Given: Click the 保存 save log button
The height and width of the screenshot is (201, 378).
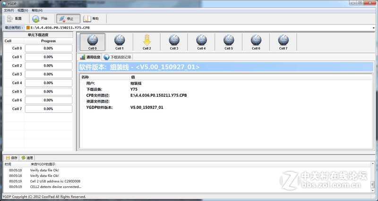Looking at the screenshot, I should tap(11, 158).
